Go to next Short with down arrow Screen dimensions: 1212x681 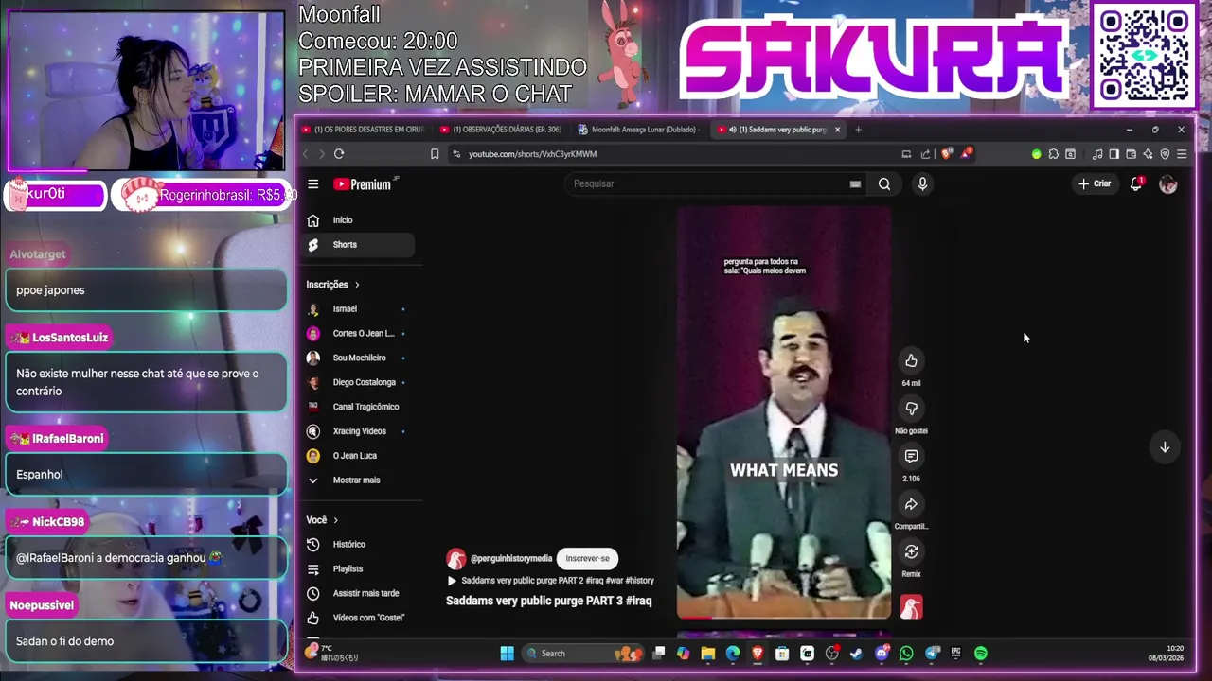pos(1165,447)
